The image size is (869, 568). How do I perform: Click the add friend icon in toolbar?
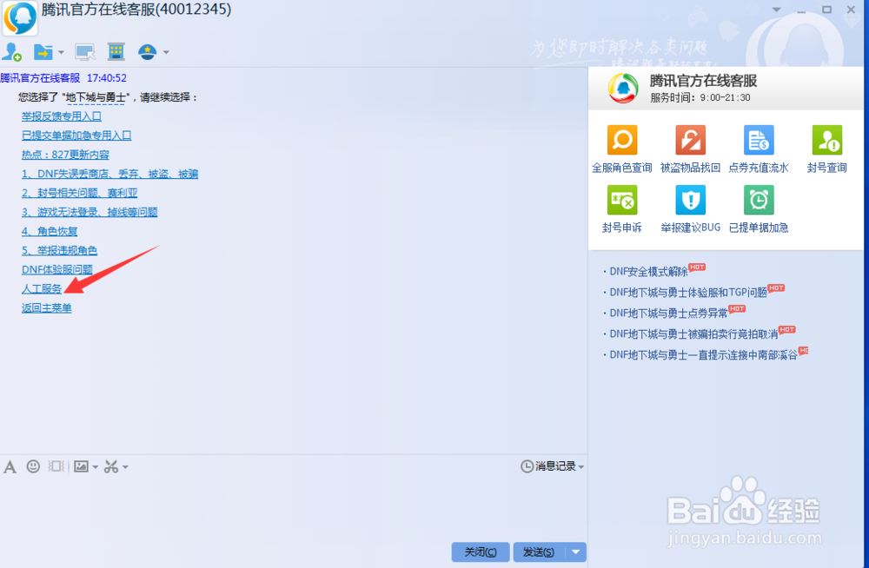pos(11,52)
